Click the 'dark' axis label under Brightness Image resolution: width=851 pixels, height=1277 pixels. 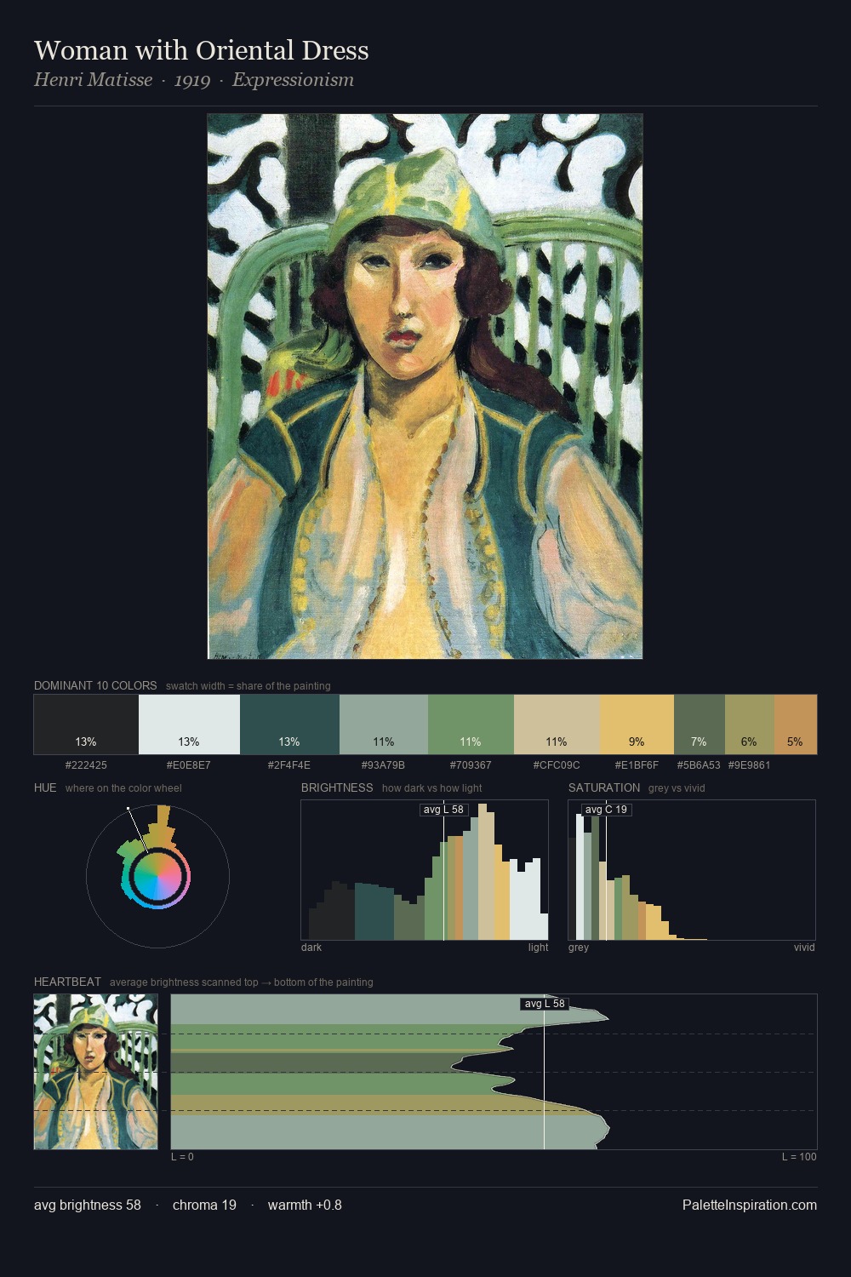[311, 947]
